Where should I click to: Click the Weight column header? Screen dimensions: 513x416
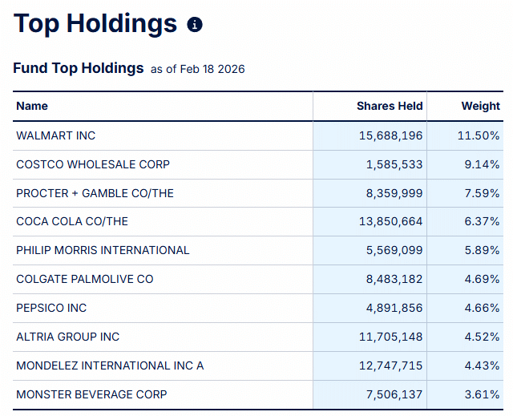pos(480,106)
